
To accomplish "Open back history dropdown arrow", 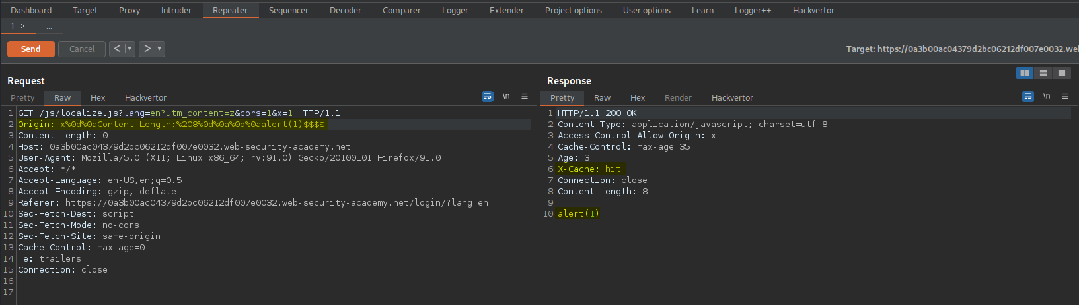I will click(130, 49).
